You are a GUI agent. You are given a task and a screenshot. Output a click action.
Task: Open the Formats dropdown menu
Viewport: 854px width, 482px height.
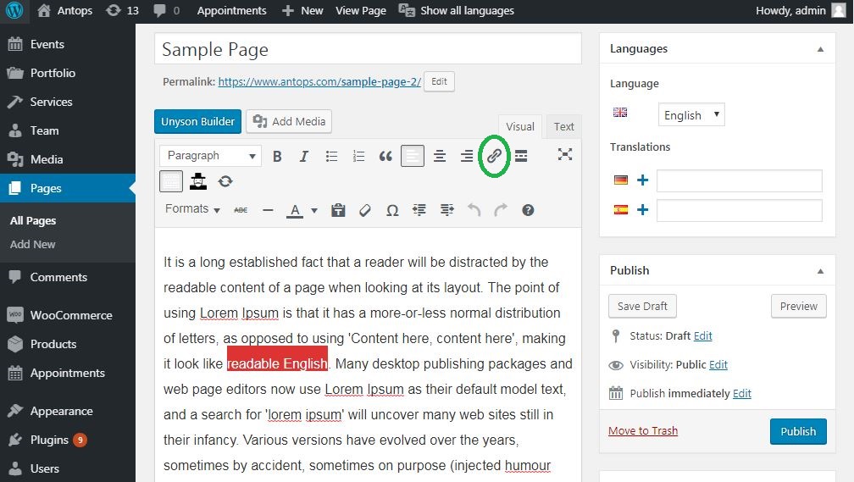click(x=192, y=209)
